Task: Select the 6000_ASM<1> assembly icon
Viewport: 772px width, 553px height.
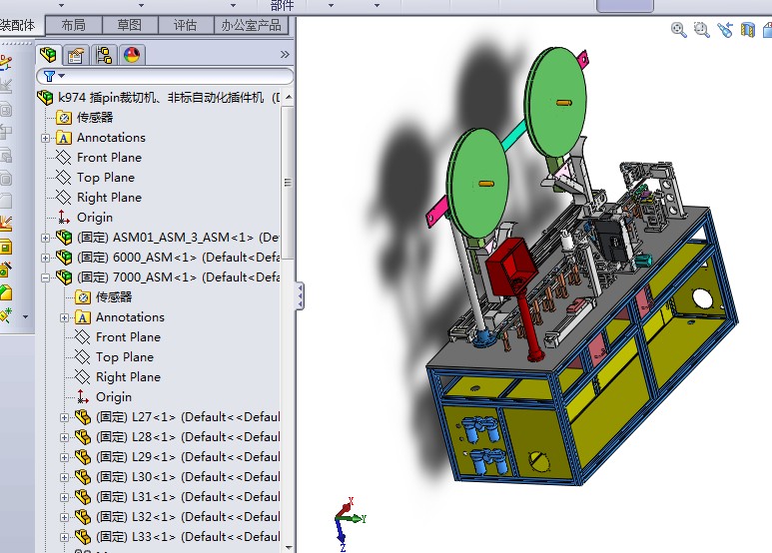Action: 64,258
